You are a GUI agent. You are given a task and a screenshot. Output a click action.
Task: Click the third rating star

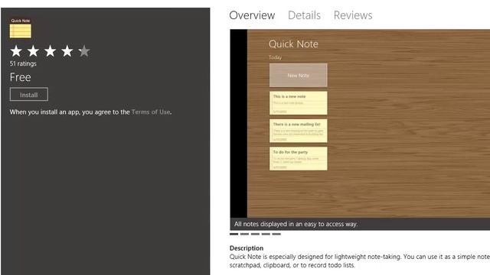(50, 51)
